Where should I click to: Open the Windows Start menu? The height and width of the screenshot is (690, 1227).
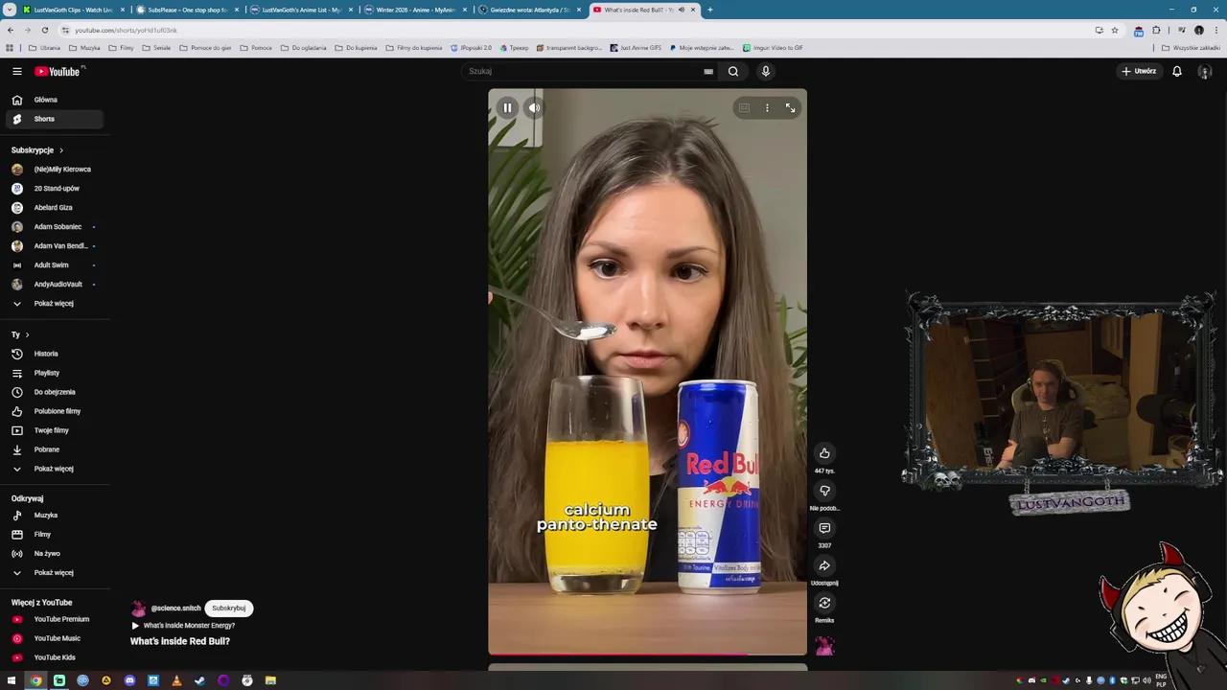tap(12, 680)
